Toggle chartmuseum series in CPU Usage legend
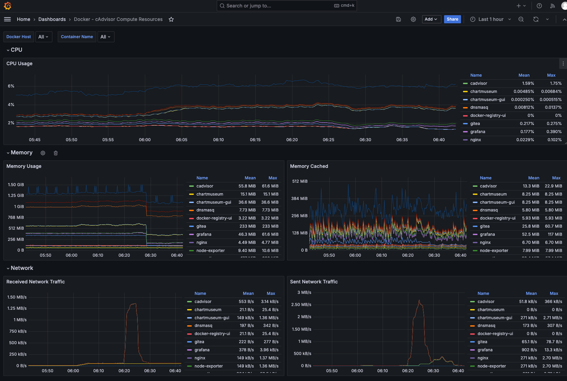Screen dimensions: 567x381 (x=484, y=92)
